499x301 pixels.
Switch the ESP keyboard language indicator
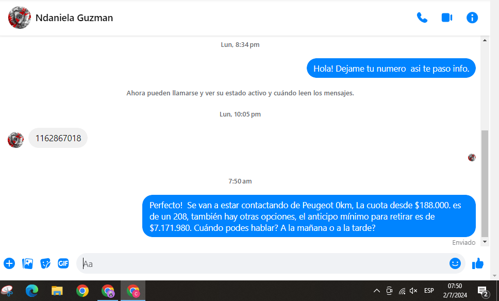[429, 291]
